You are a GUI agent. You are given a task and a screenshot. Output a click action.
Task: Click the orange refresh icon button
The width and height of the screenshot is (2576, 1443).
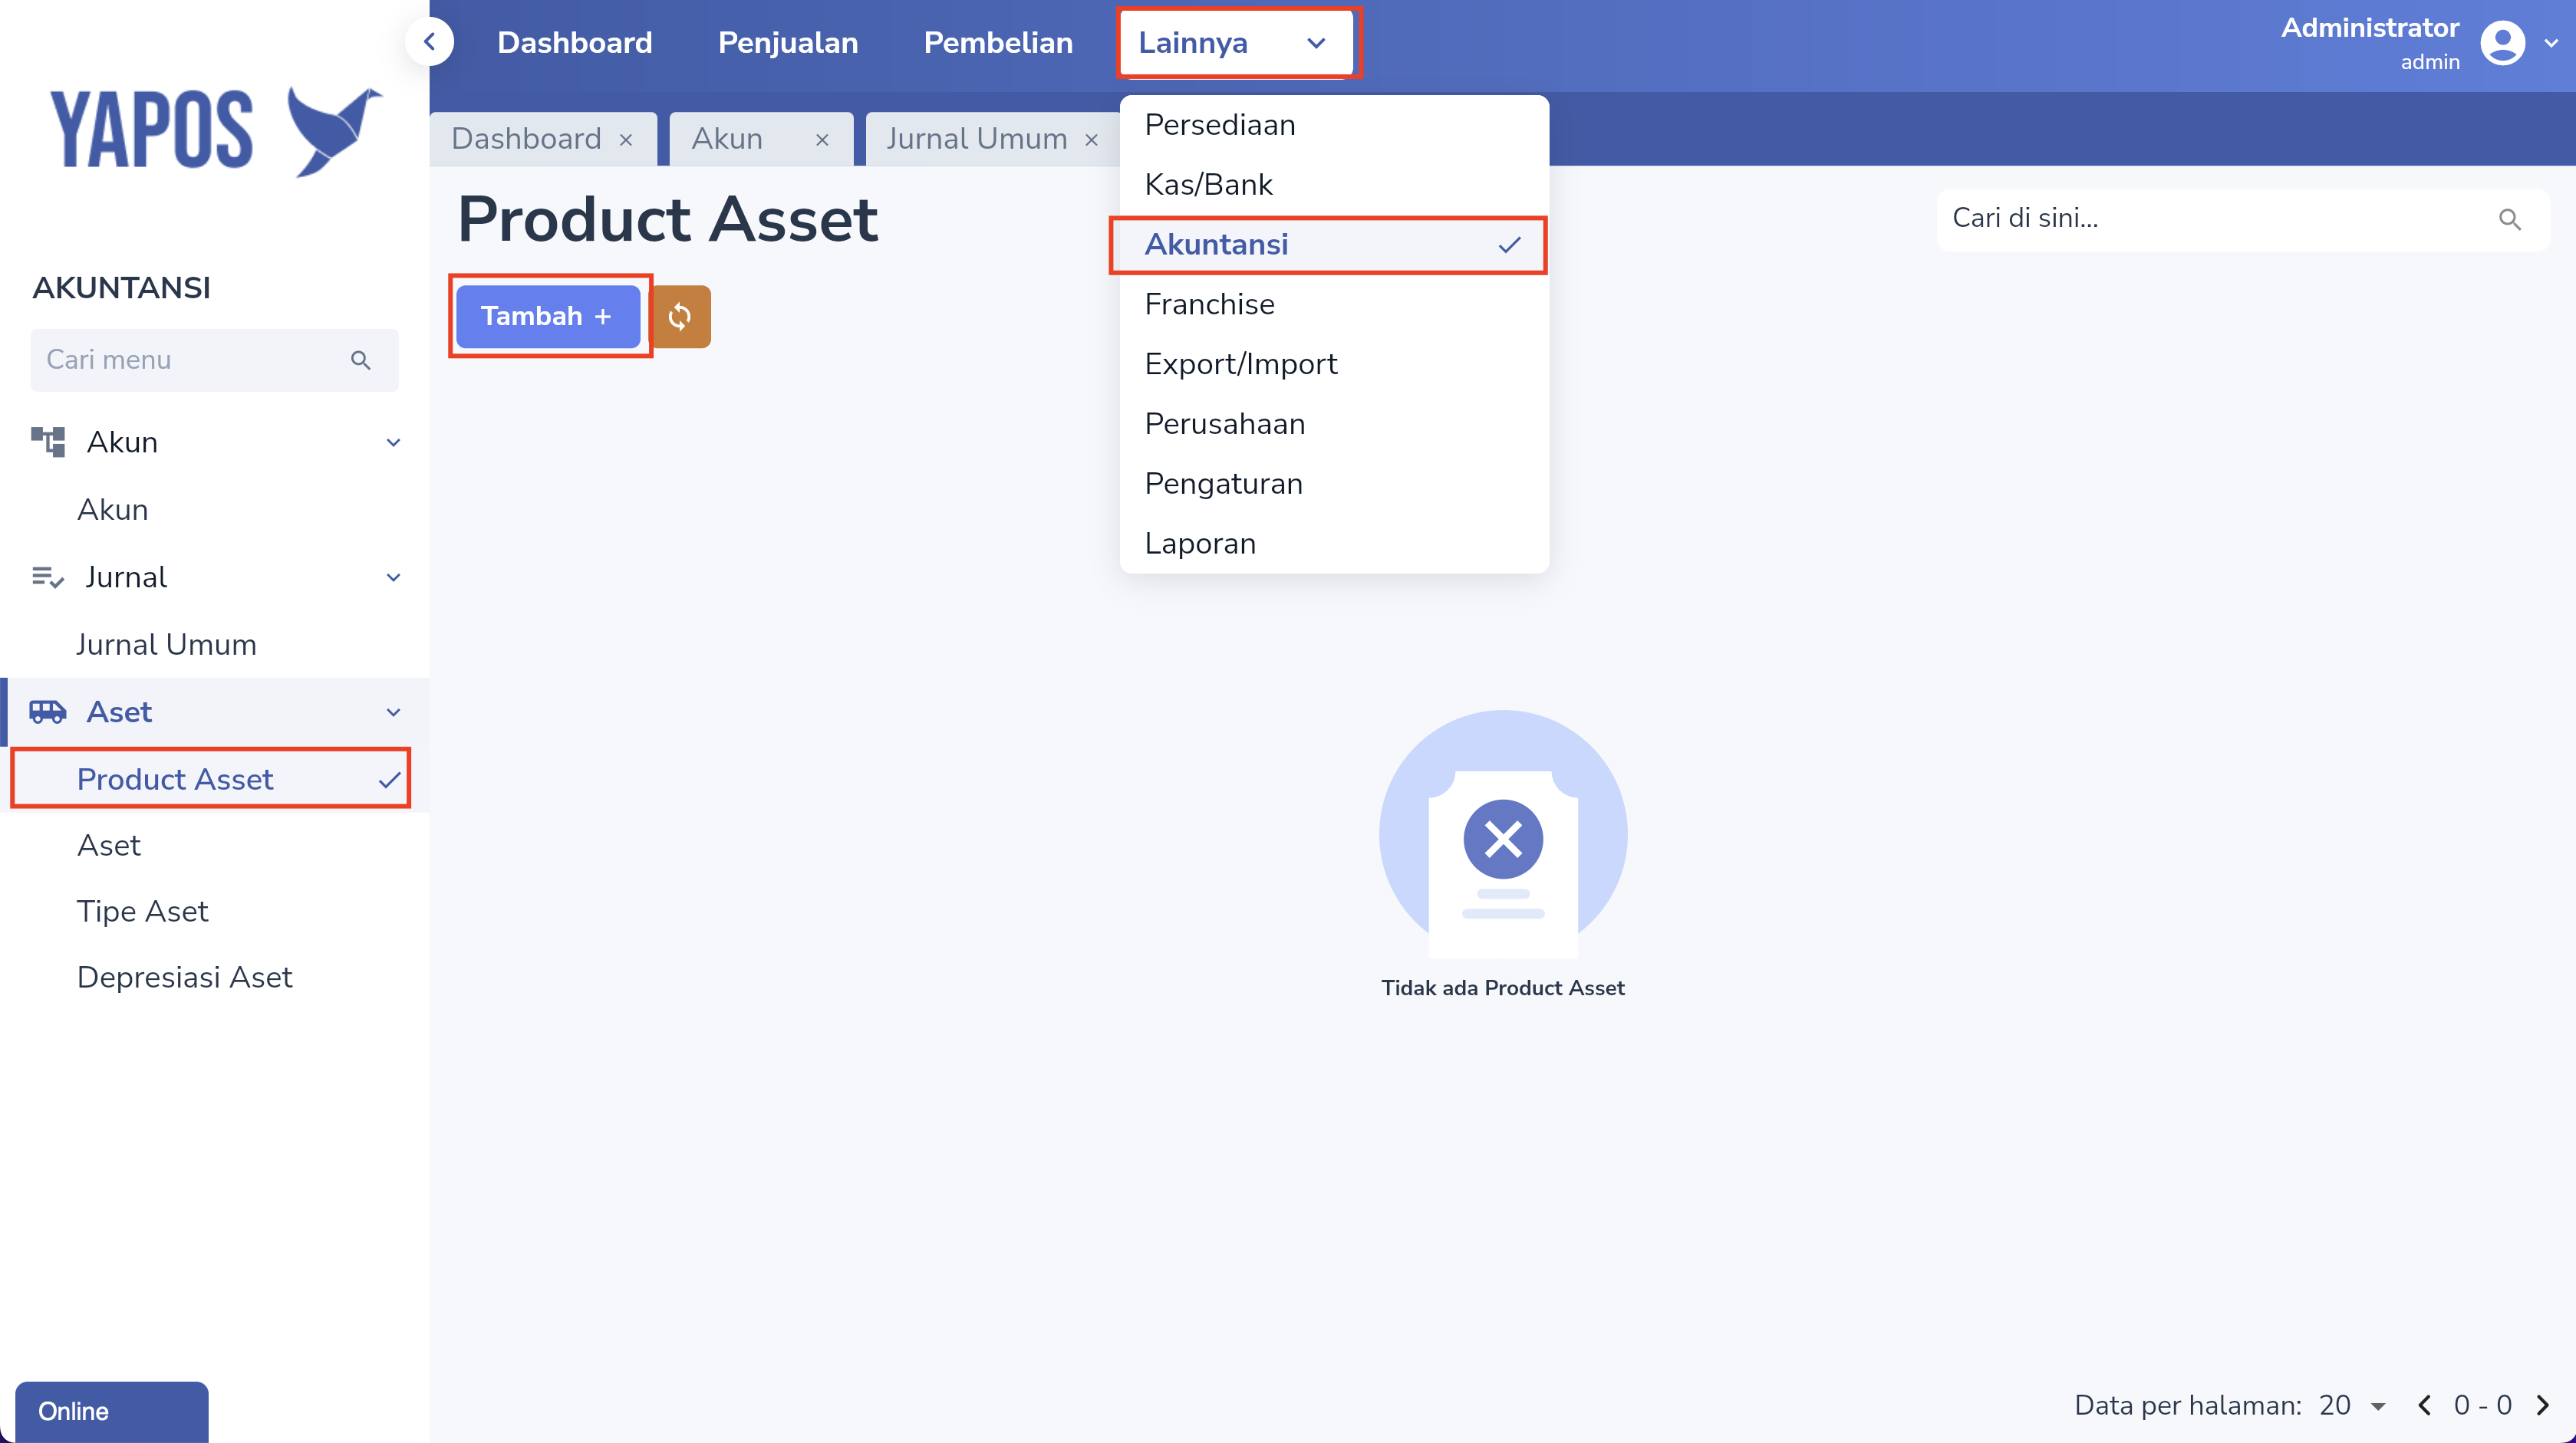pos(680,317)
